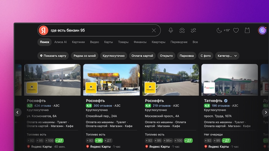
Task: Open photo of Роснефть on Космонавтов
Action: pos(52,80)
